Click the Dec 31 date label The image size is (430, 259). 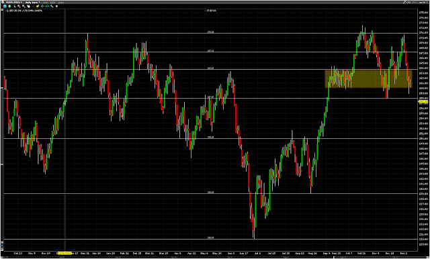(x=85, y=253)
